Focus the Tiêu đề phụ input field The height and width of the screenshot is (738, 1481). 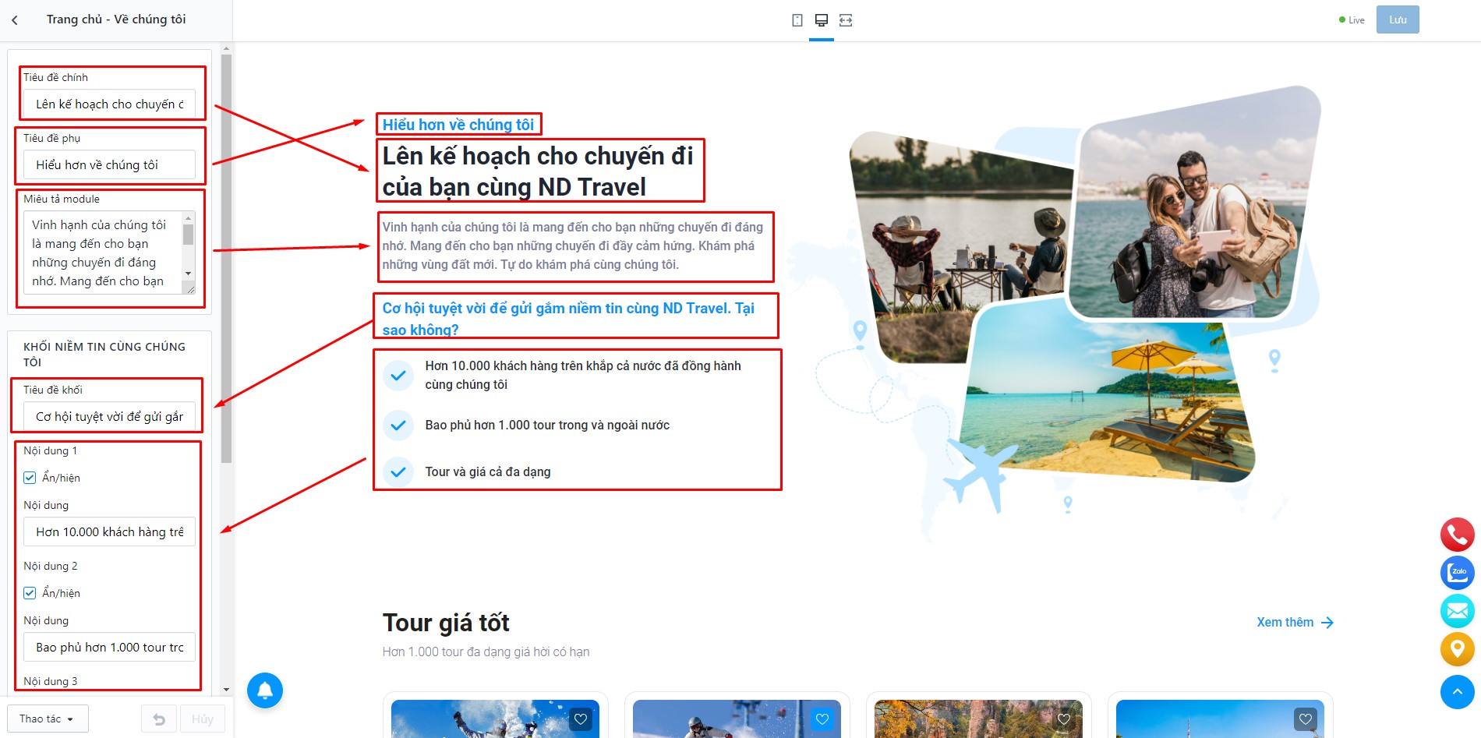pyautogui.click(x=109, y=165)
